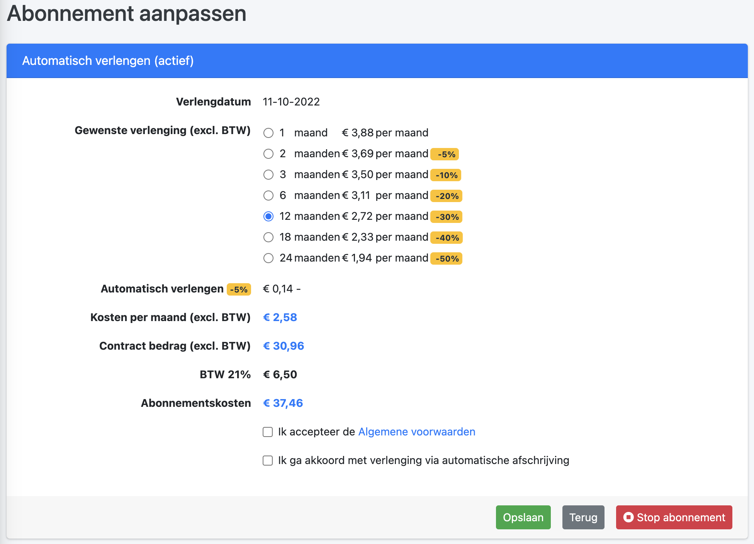This screenshot has height=544, width=754.
Task: Click the price € 3,88 per maand
Action: (x=385, y=133)
